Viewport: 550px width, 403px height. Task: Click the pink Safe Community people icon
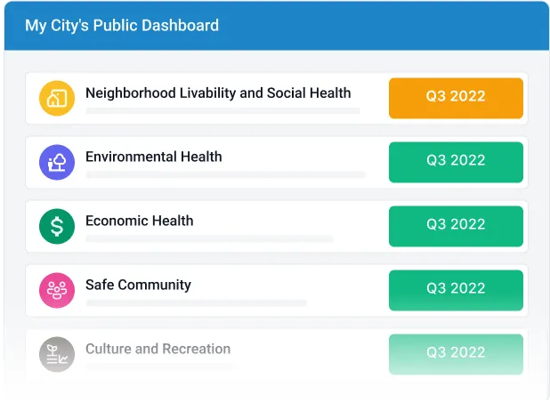(x=57, y=290)
